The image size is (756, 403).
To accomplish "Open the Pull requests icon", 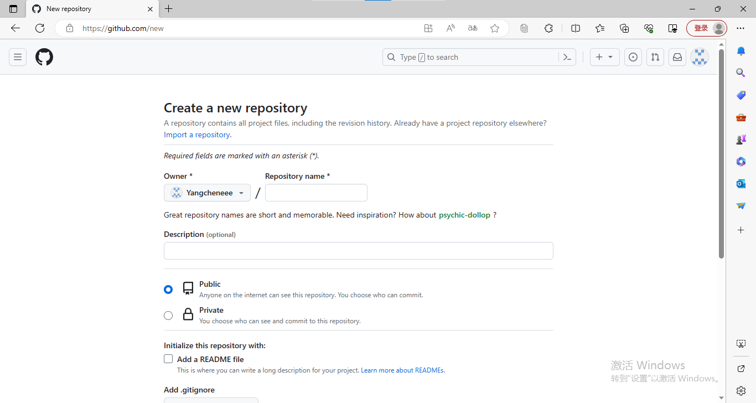I will tap(655, 57).
